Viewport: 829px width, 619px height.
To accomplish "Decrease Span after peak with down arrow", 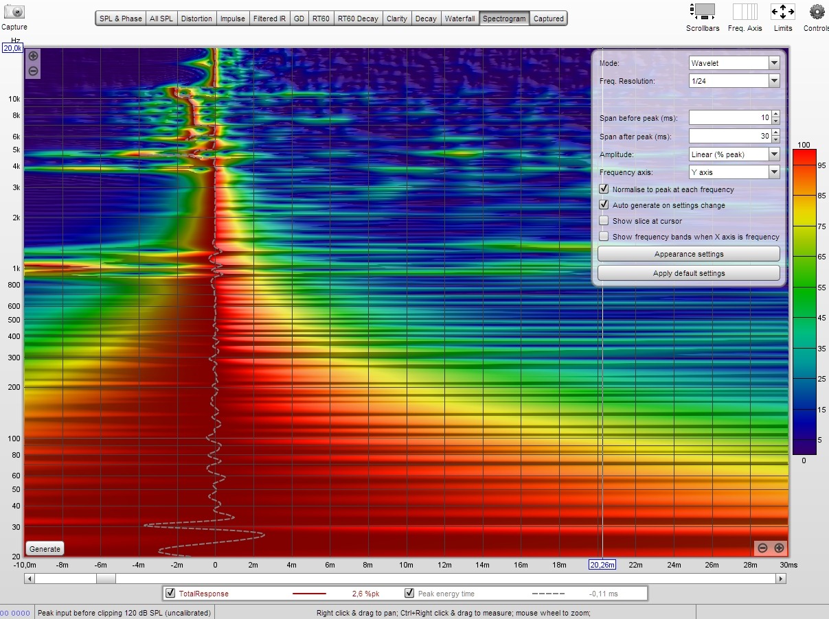I will (x=776, y=139).
